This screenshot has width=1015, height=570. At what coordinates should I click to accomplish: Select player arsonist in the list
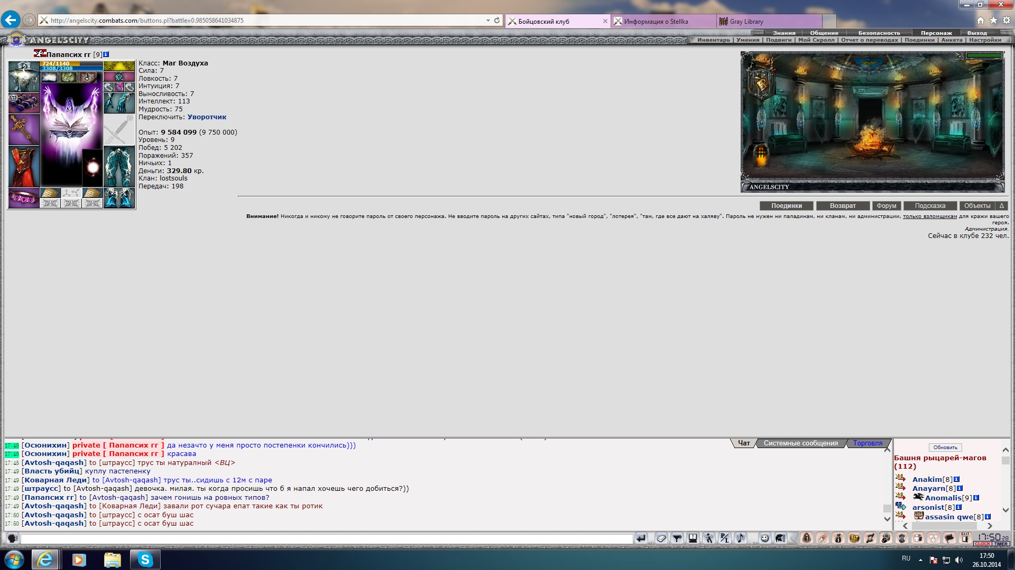tap(928, 507)
